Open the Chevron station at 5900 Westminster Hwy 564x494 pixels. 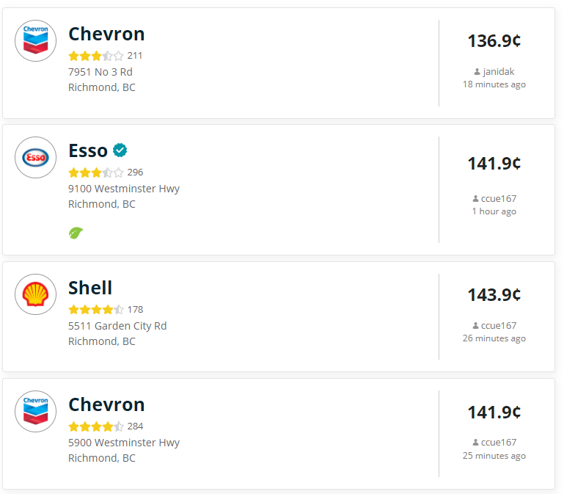[x=106, y=405]
